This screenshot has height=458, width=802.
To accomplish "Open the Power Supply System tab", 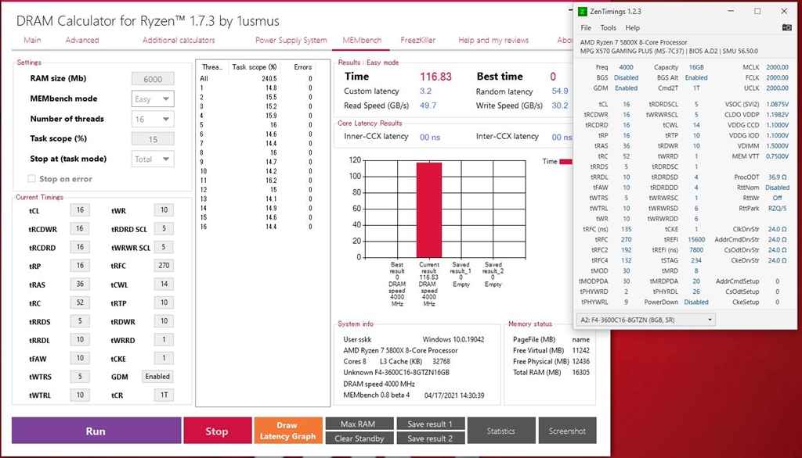I will [291, 41].
